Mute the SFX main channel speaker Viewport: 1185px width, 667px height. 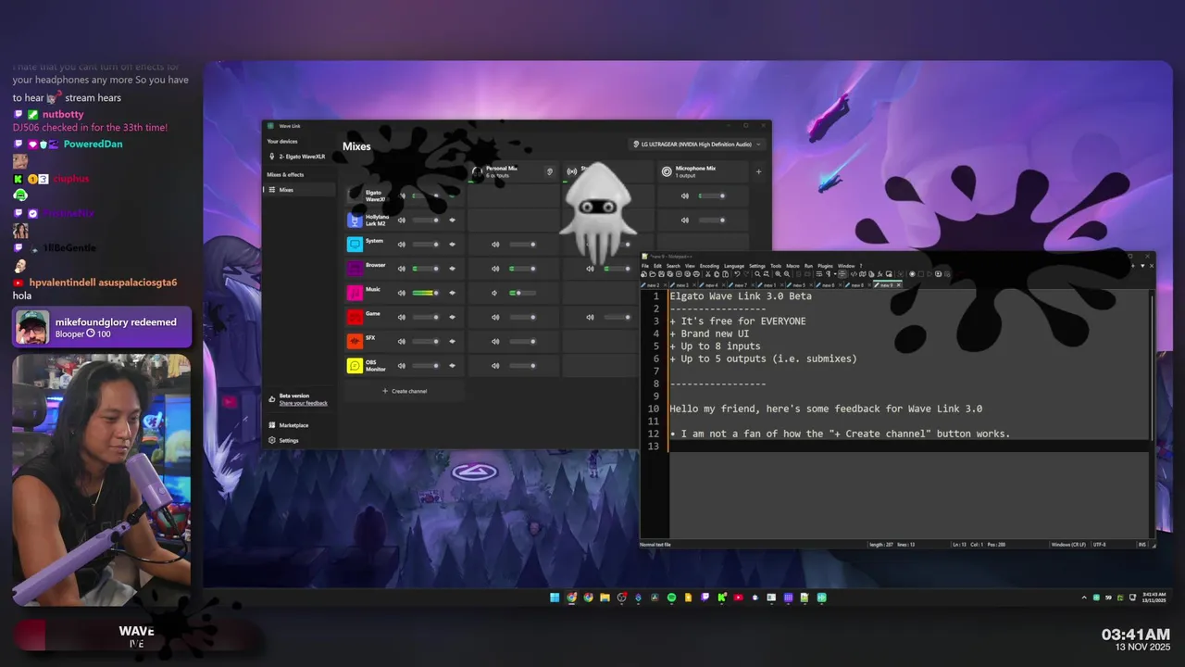401,341
